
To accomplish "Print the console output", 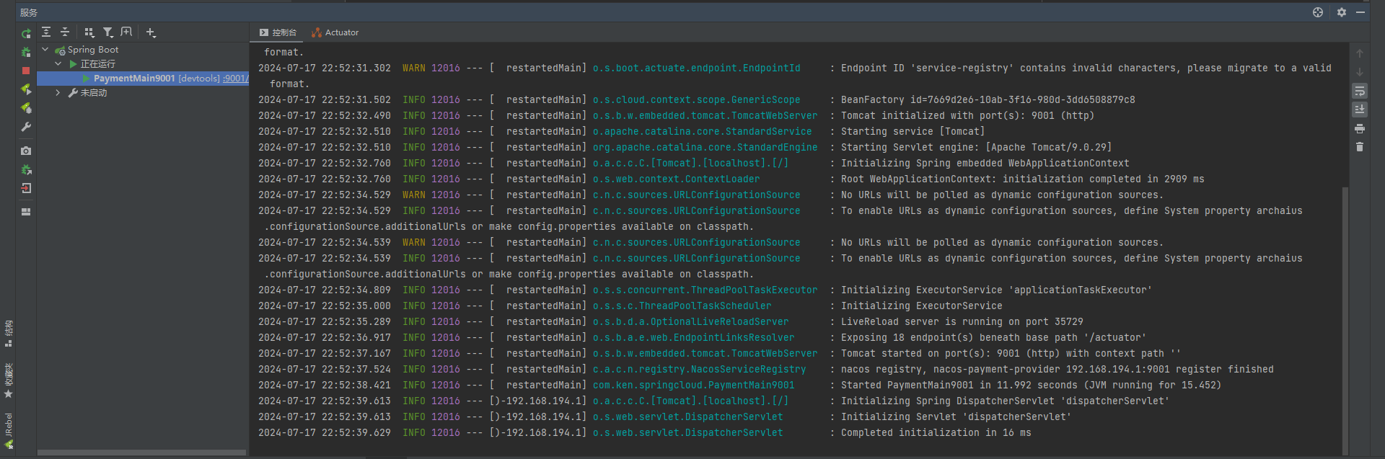I will click(1360, 128).
